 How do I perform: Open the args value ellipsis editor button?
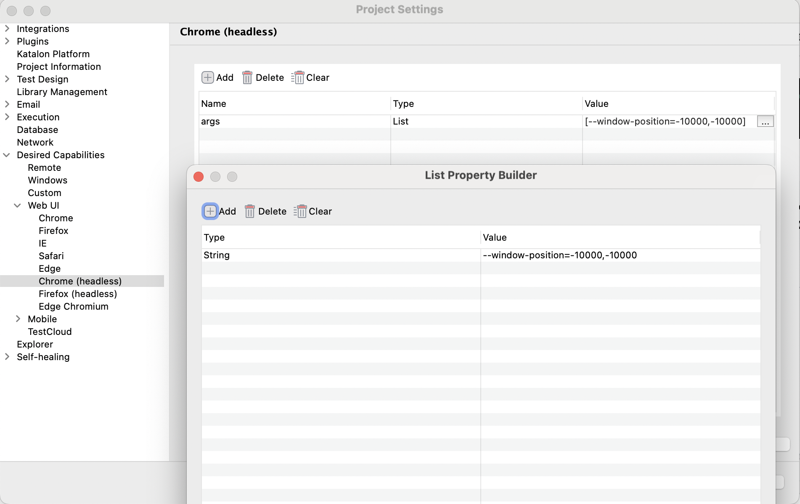tap(765, 122)
